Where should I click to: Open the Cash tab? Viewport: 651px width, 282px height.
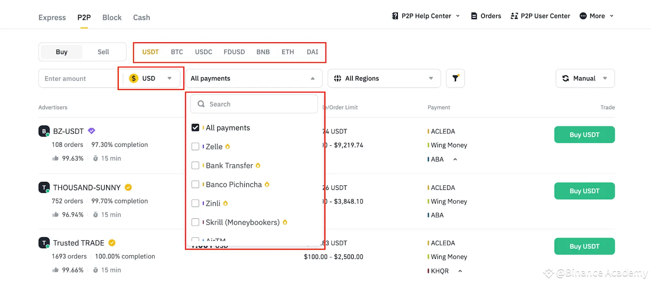pyautogui.click(x=142, y=17)
